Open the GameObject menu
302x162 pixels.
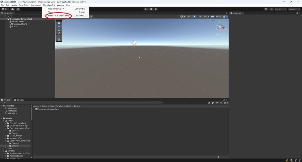coord(24,5)
